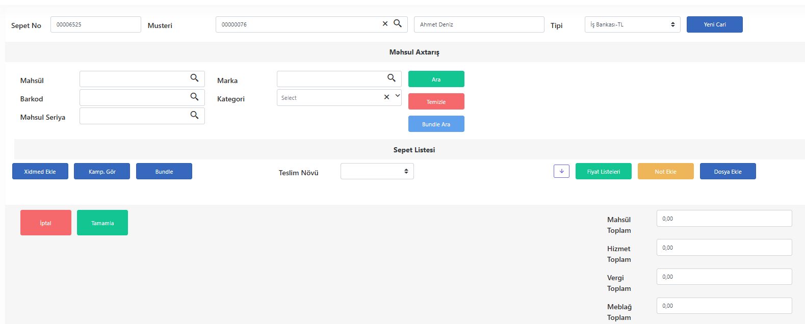
Task: Click the Bundle button in Sepet Listesi
Action: point(164,171)
